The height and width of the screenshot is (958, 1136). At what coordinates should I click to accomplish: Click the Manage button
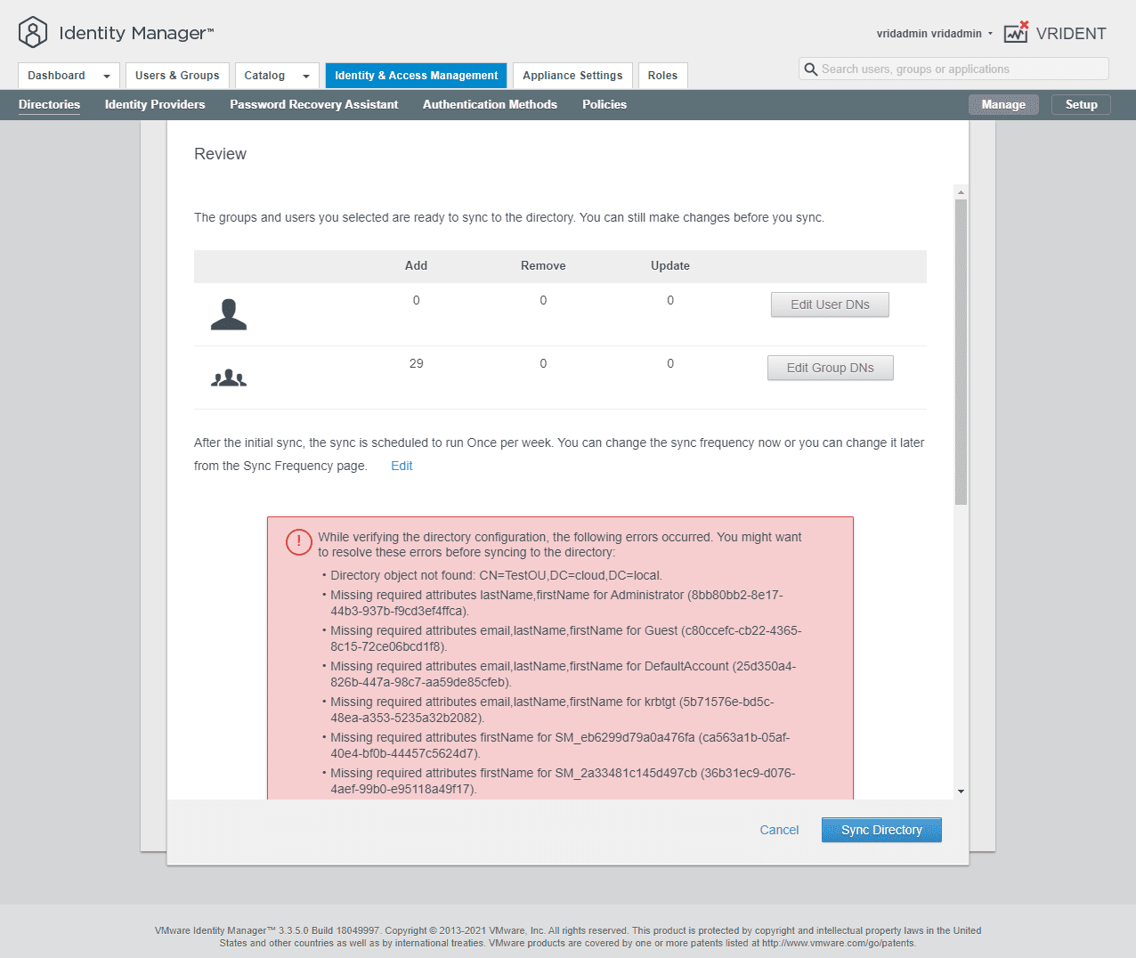pyautogui.click(x=1003, y=104)
